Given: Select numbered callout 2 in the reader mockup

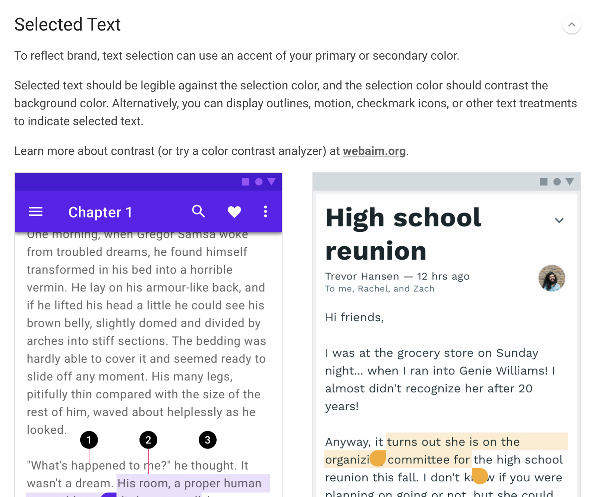Looking at the screenshot, I should coord(148,440).
